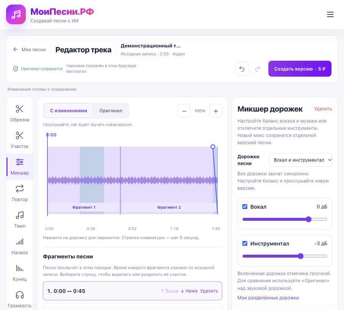
Task: Open Мои разделённые дорожки link
Action: point(268,298)
